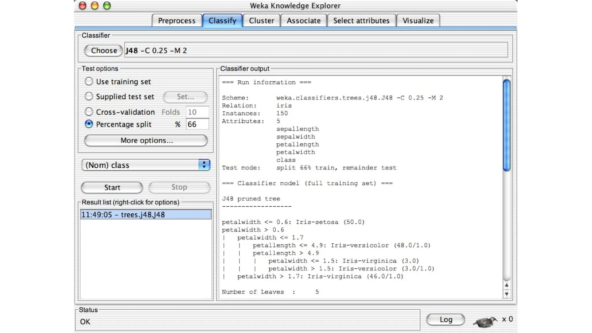
Task: Click the red close window button
Action: click(83, 5)
